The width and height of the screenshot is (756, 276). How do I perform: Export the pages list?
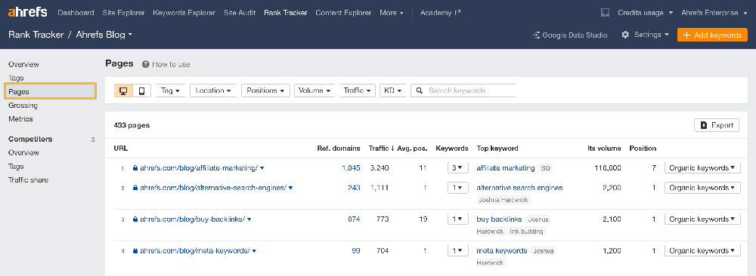[x=717, y=125]
